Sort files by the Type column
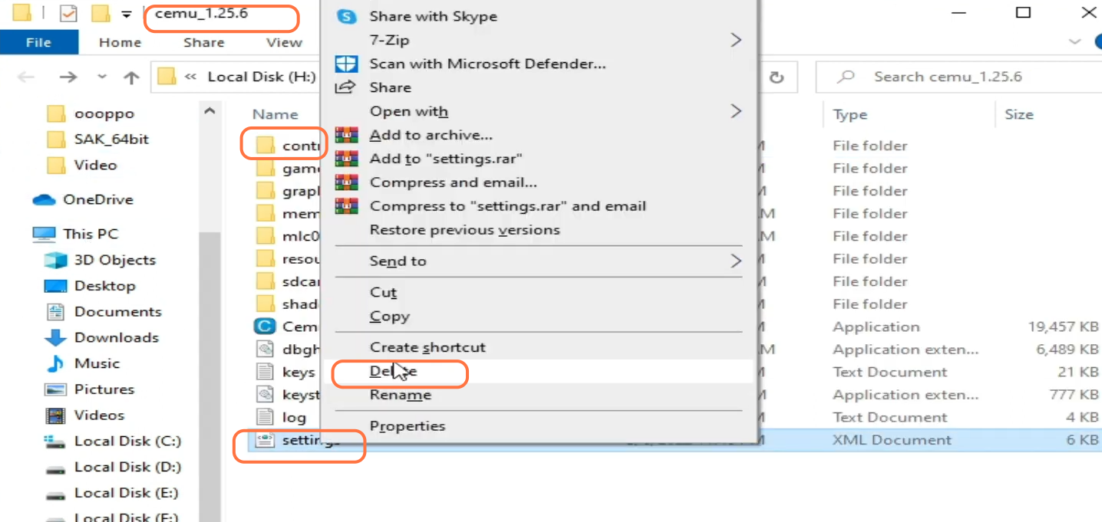 [850, 114]
